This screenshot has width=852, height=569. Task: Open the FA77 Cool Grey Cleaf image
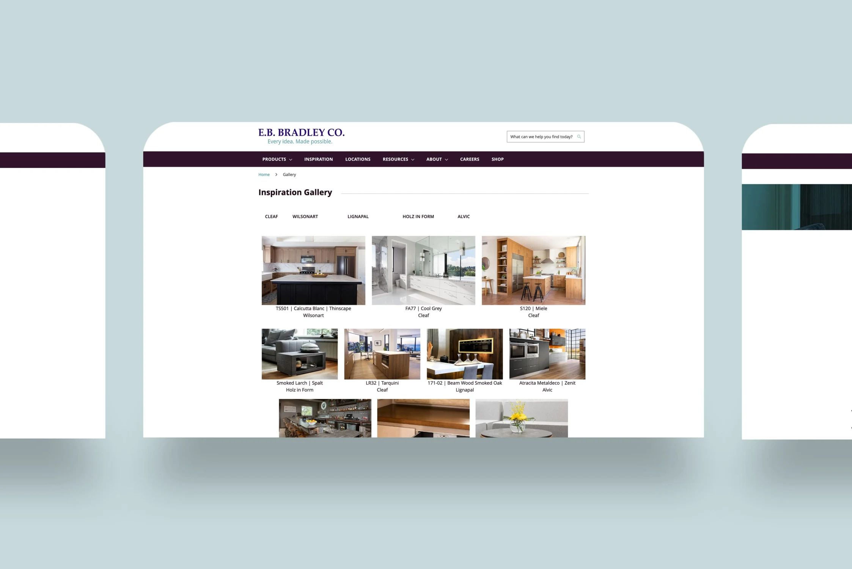423,270
